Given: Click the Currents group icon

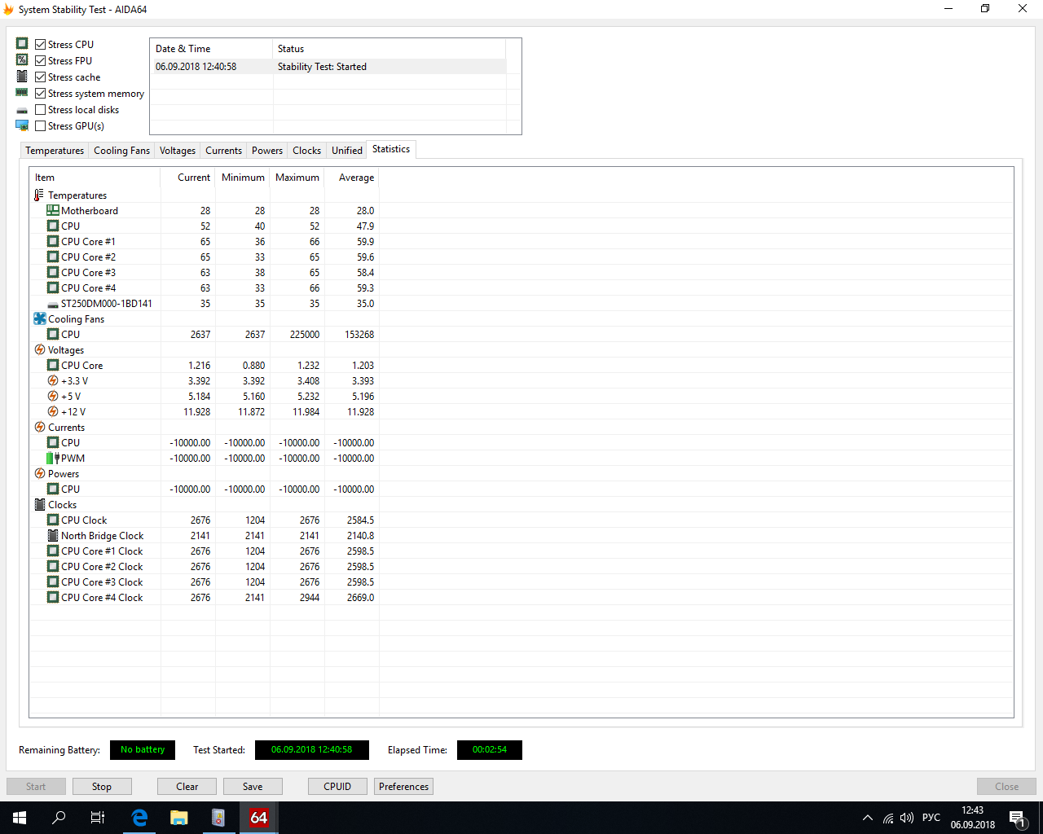Looking at the screenshot, I should click(40, 427).
